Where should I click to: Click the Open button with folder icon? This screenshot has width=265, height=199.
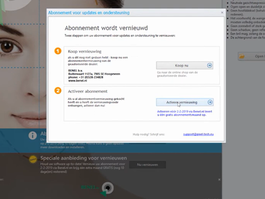(x=251, y=56)
